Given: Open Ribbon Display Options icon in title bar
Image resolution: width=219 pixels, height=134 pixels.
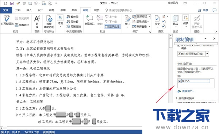Looking at the screenshot, I should [x=185, y=3].
